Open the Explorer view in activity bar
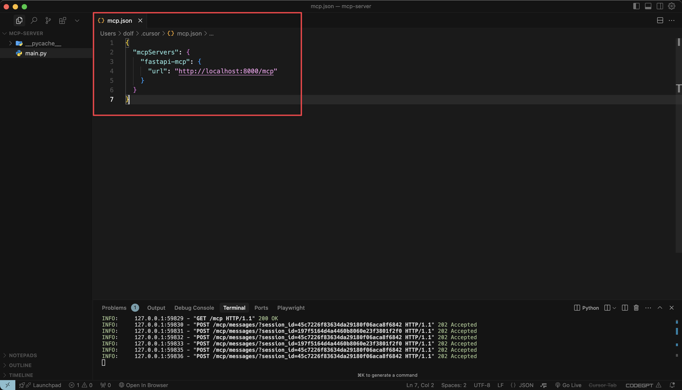The image size is (682, 390). coord(19,20)
